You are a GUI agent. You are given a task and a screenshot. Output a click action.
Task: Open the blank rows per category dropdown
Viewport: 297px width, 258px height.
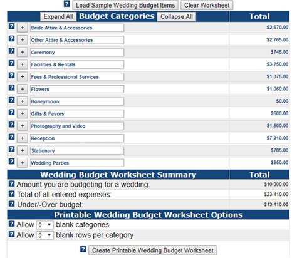tap(45, 235)
